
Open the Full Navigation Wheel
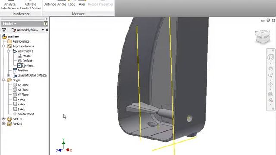pyautogui.click(x=270, y=57)
